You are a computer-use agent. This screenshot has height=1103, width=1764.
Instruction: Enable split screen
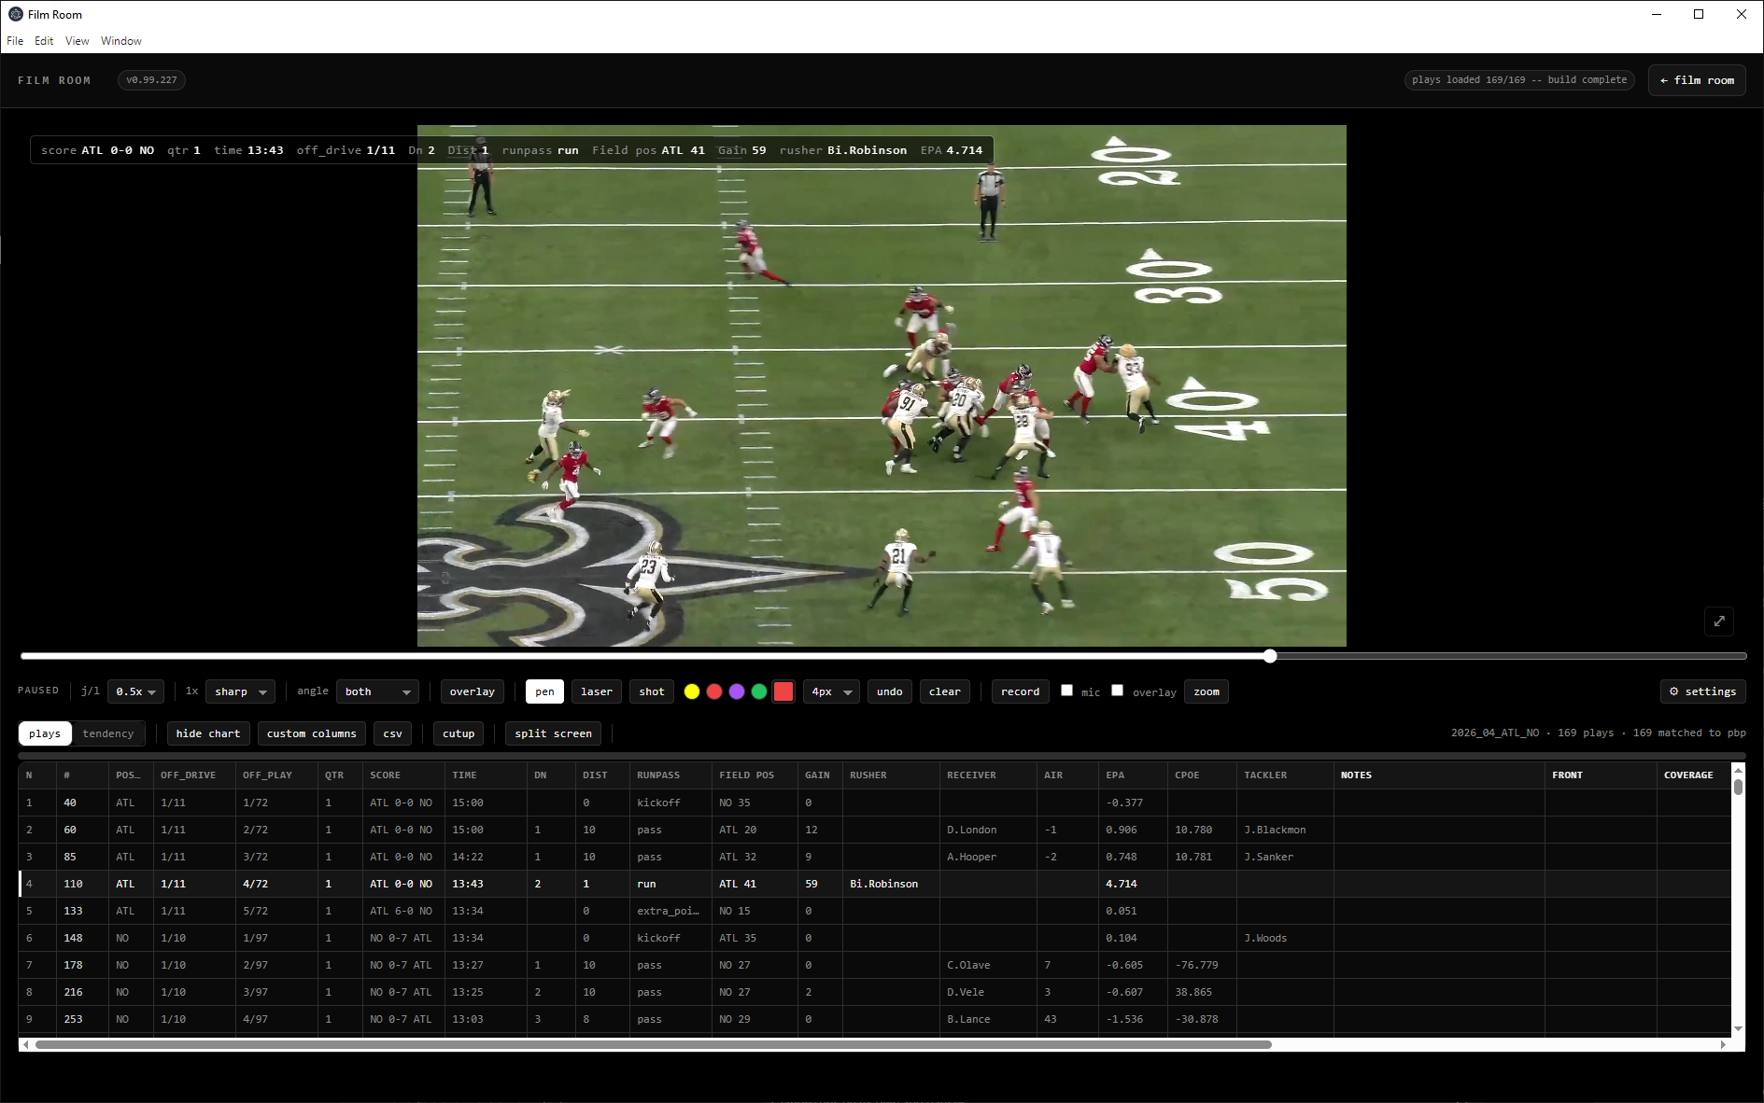click(x=554, y=733)
